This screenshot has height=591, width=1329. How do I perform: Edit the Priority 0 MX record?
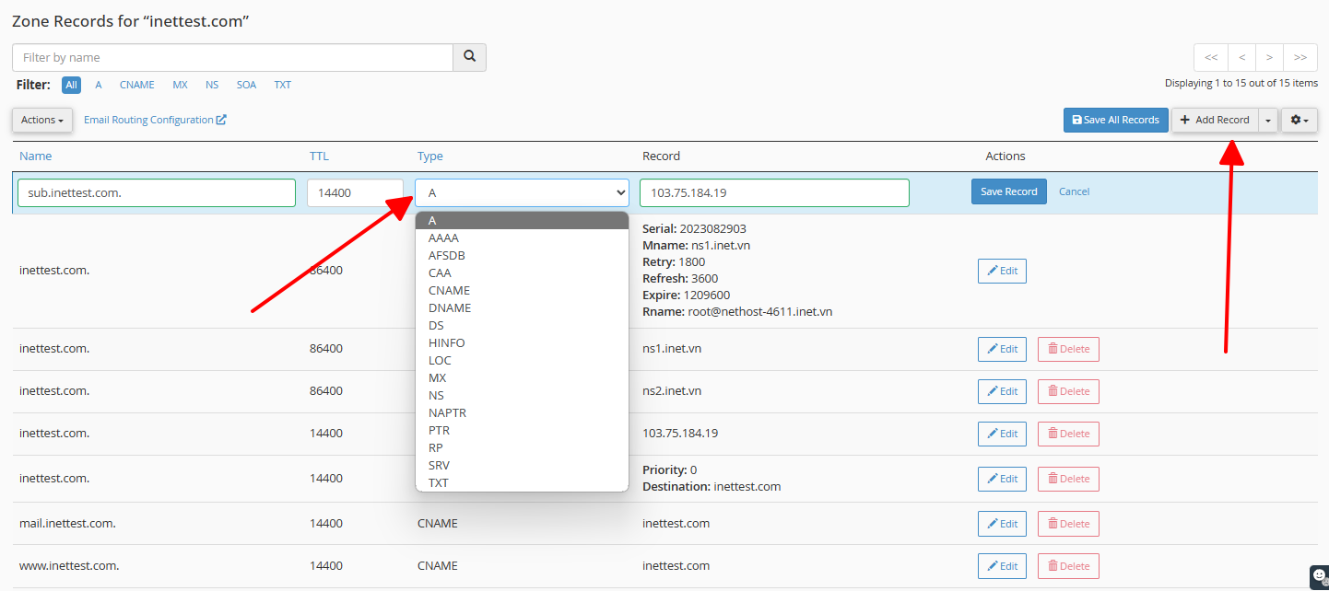(1002, 479)
